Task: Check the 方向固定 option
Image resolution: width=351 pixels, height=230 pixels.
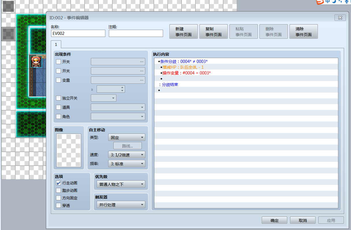Action: [x=59, y=198]
